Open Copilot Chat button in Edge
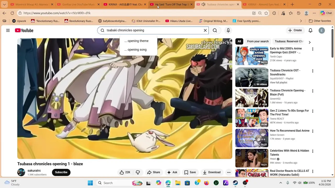Image resolution: width=335 pixels, height=188 pixels. [326, 13]
